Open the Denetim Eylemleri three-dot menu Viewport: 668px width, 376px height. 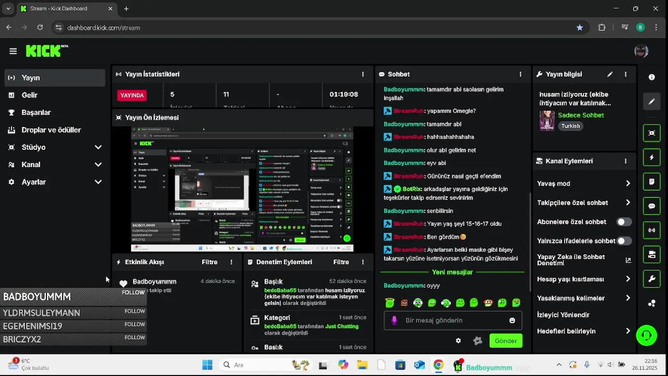[x=363, y=262]
